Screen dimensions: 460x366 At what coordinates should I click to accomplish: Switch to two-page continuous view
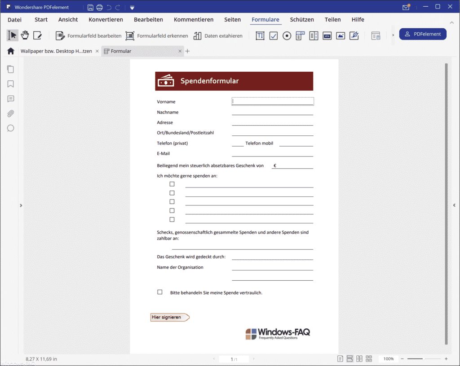(369, 359)
